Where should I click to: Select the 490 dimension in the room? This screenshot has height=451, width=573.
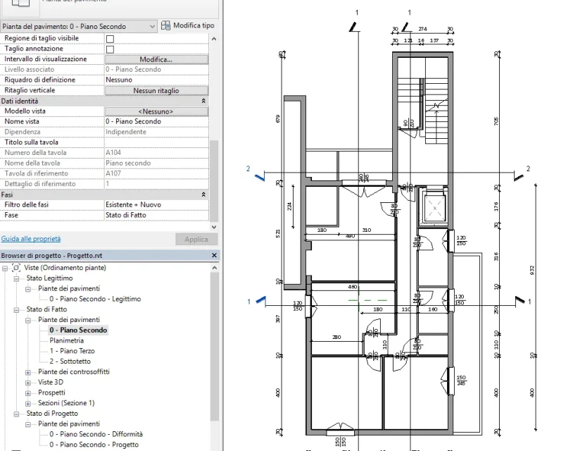(350, 236)
